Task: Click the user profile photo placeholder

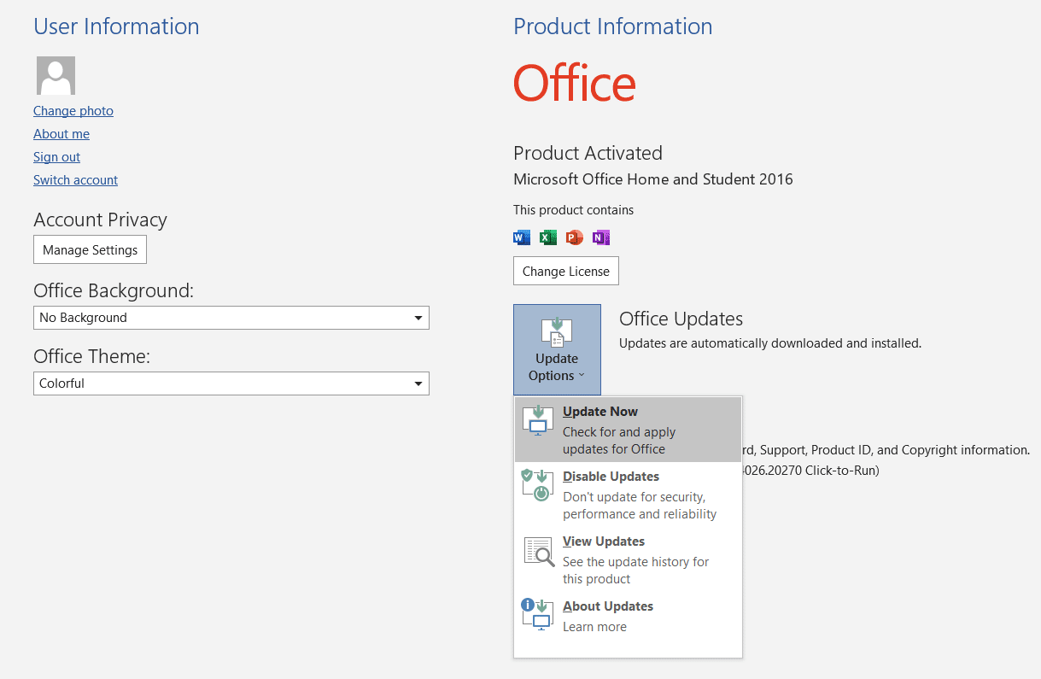Action: pos(55,75)
